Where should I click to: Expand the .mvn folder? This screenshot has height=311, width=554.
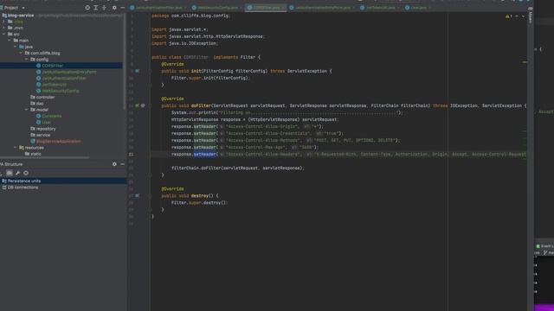coord(3,28)
